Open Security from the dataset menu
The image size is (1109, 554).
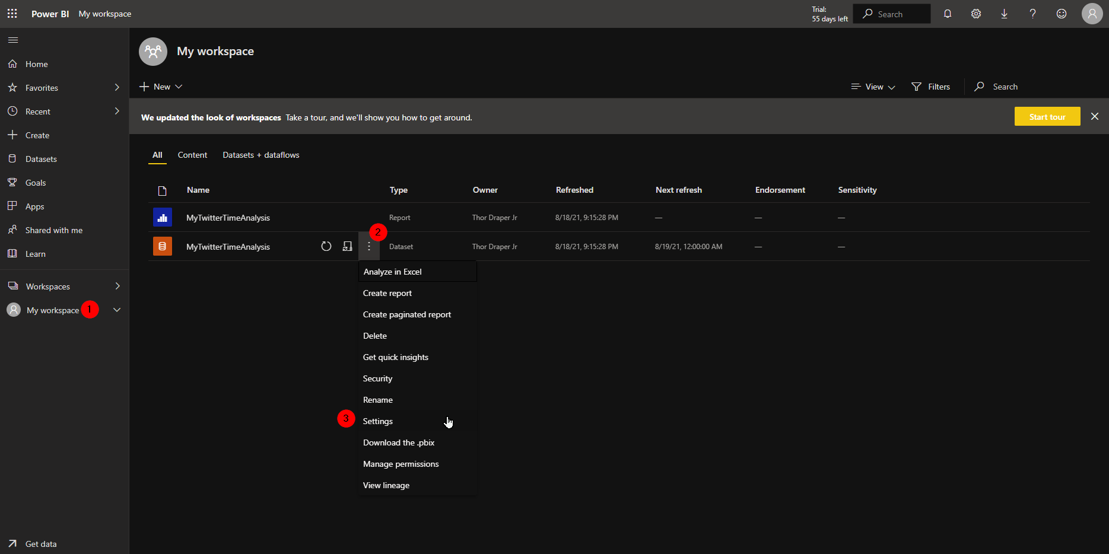[x=418, y=378]
